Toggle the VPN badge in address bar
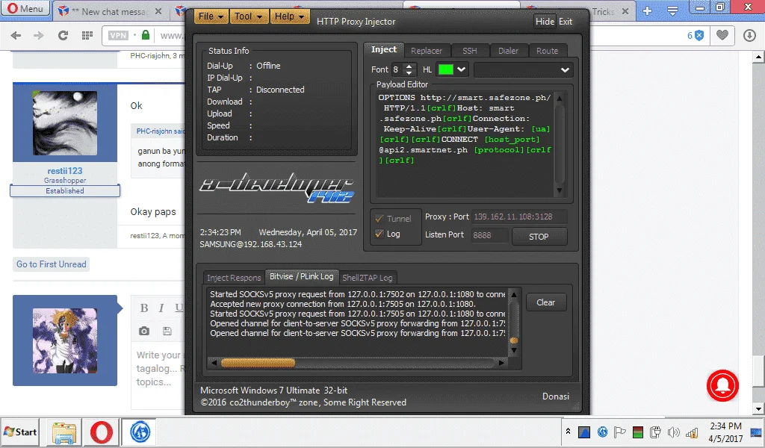The height and width of the screenshot is (448, 765). (119, 35)
